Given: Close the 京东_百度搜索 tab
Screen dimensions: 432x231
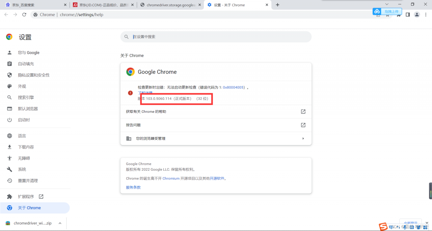Looking at the screenshot, I should pos(65,5).
